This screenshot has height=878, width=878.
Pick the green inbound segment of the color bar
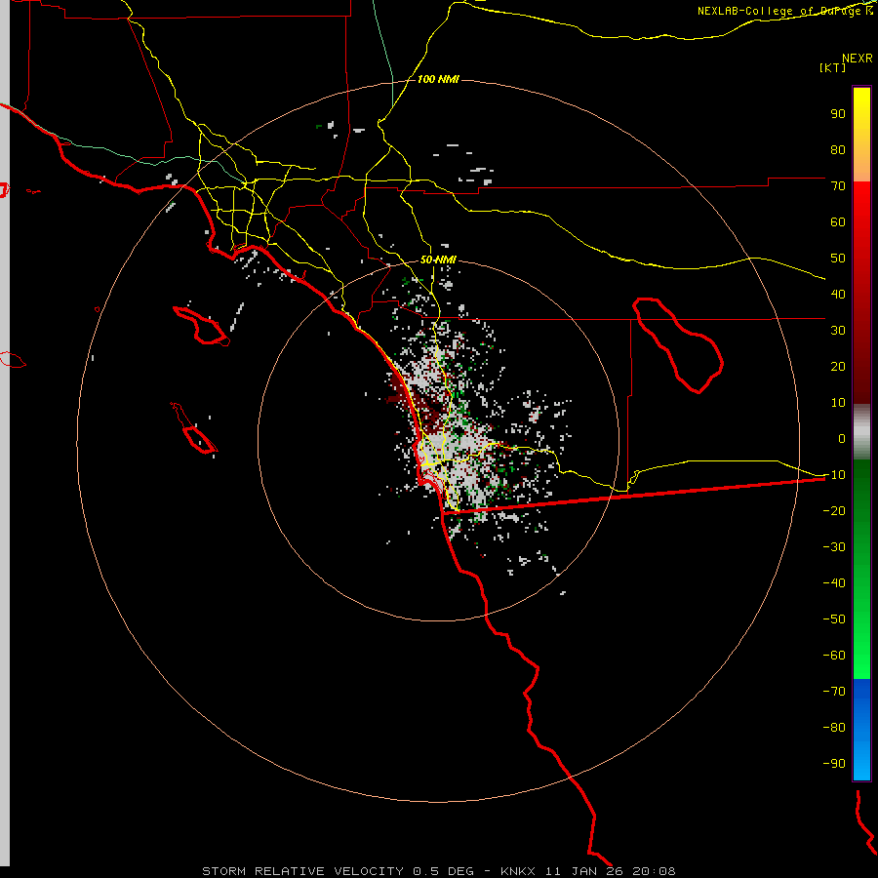coord(861,570)
